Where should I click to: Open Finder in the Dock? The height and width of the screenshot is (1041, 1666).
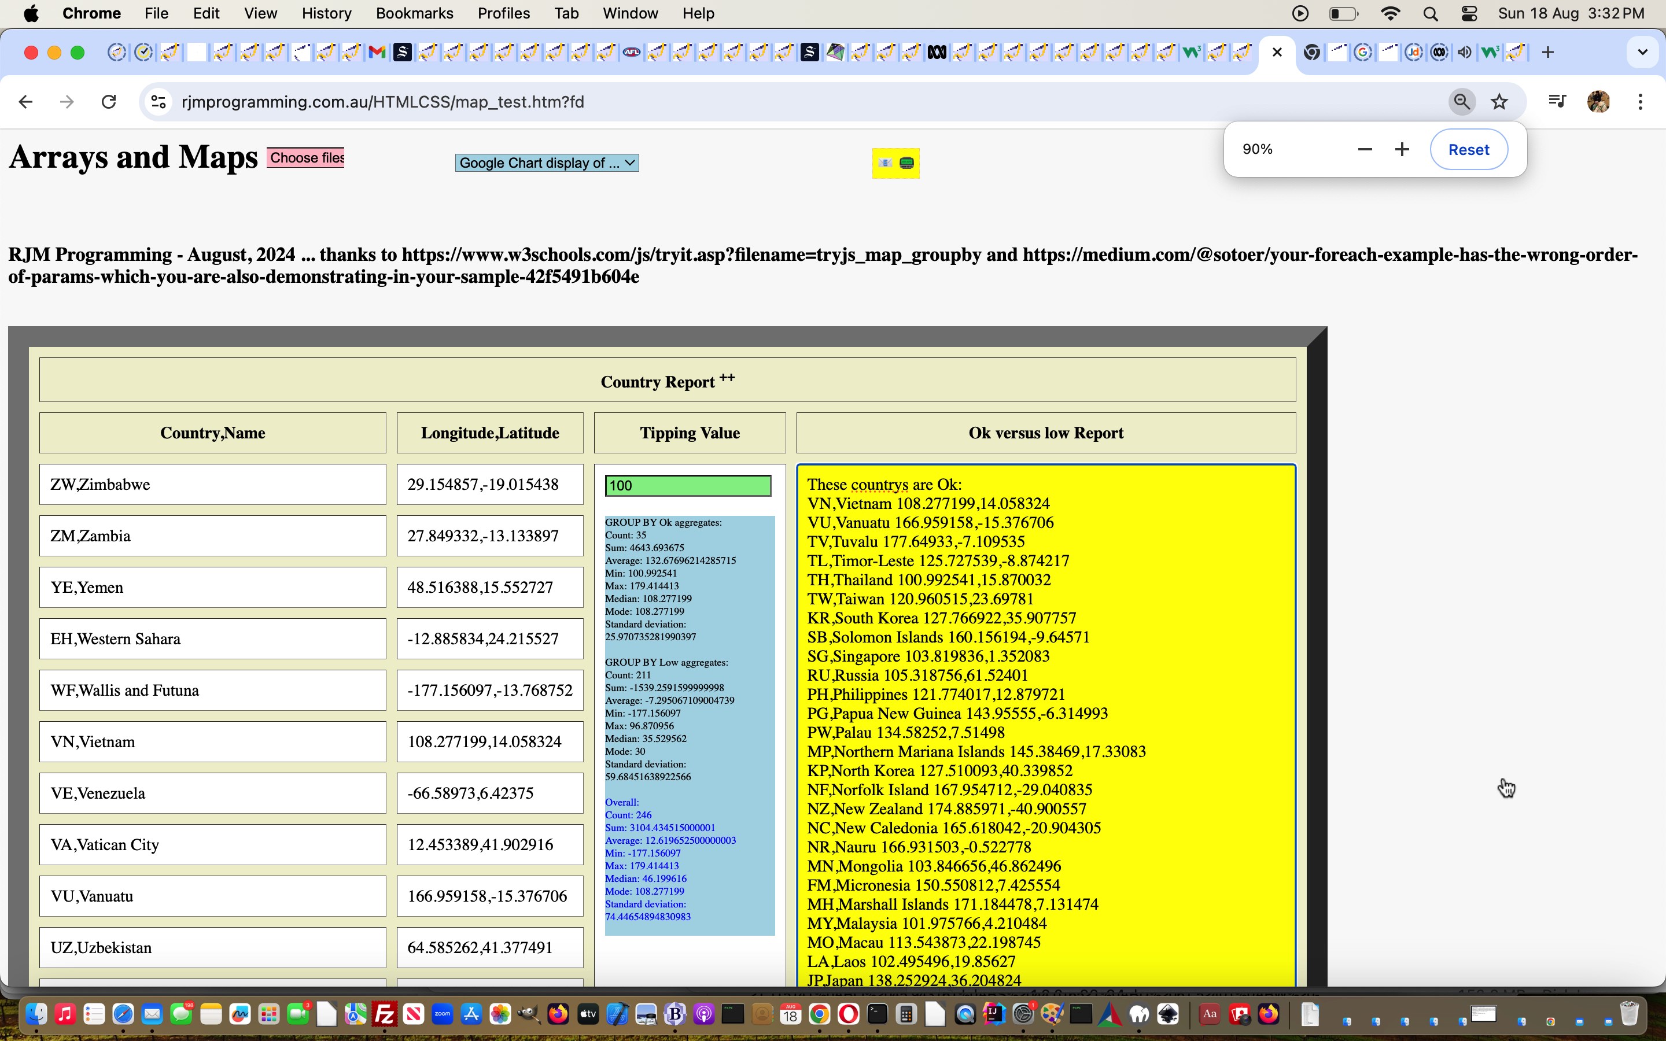(x=36, y=1014)
